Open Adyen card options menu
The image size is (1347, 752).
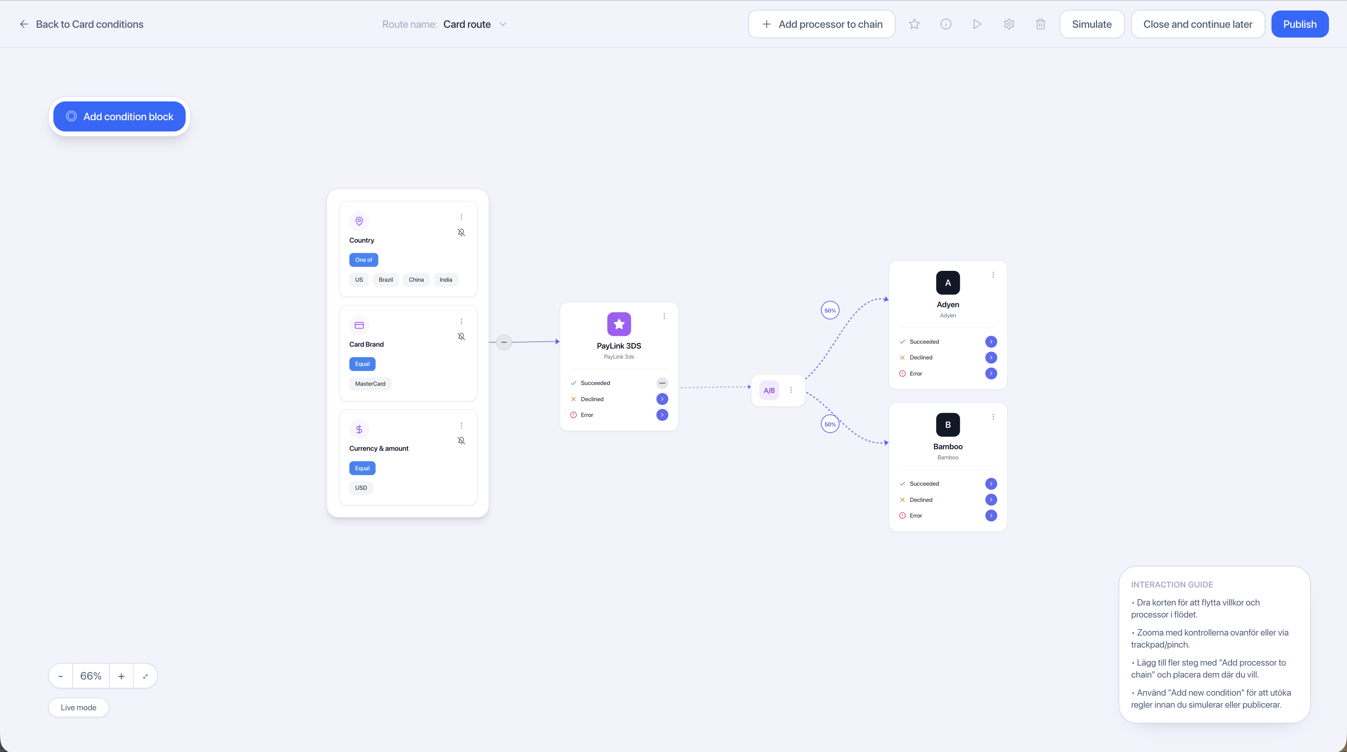(993, 275)
